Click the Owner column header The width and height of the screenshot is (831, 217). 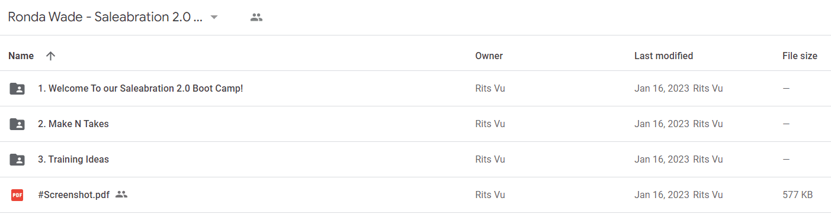tap(489, 56)
